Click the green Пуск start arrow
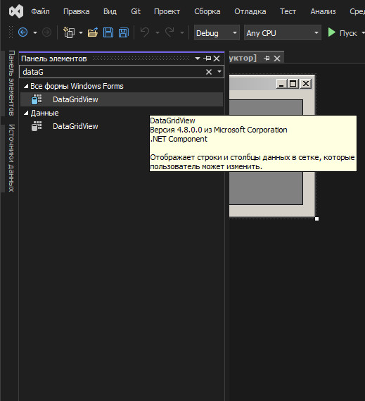365x401 pixels. [x=331, y=32]
